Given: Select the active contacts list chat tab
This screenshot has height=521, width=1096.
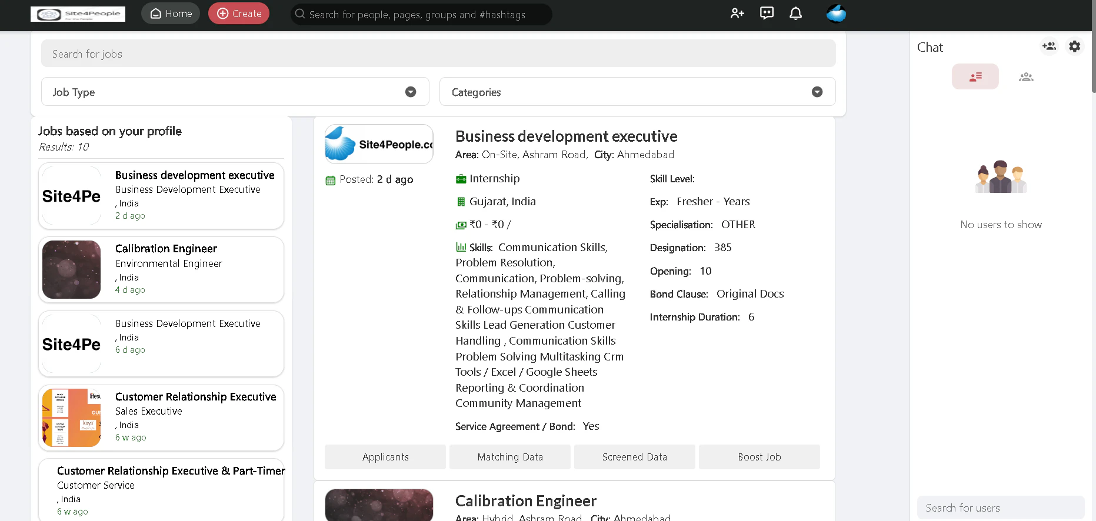Looking at the screenshot, I should (975, 76).
